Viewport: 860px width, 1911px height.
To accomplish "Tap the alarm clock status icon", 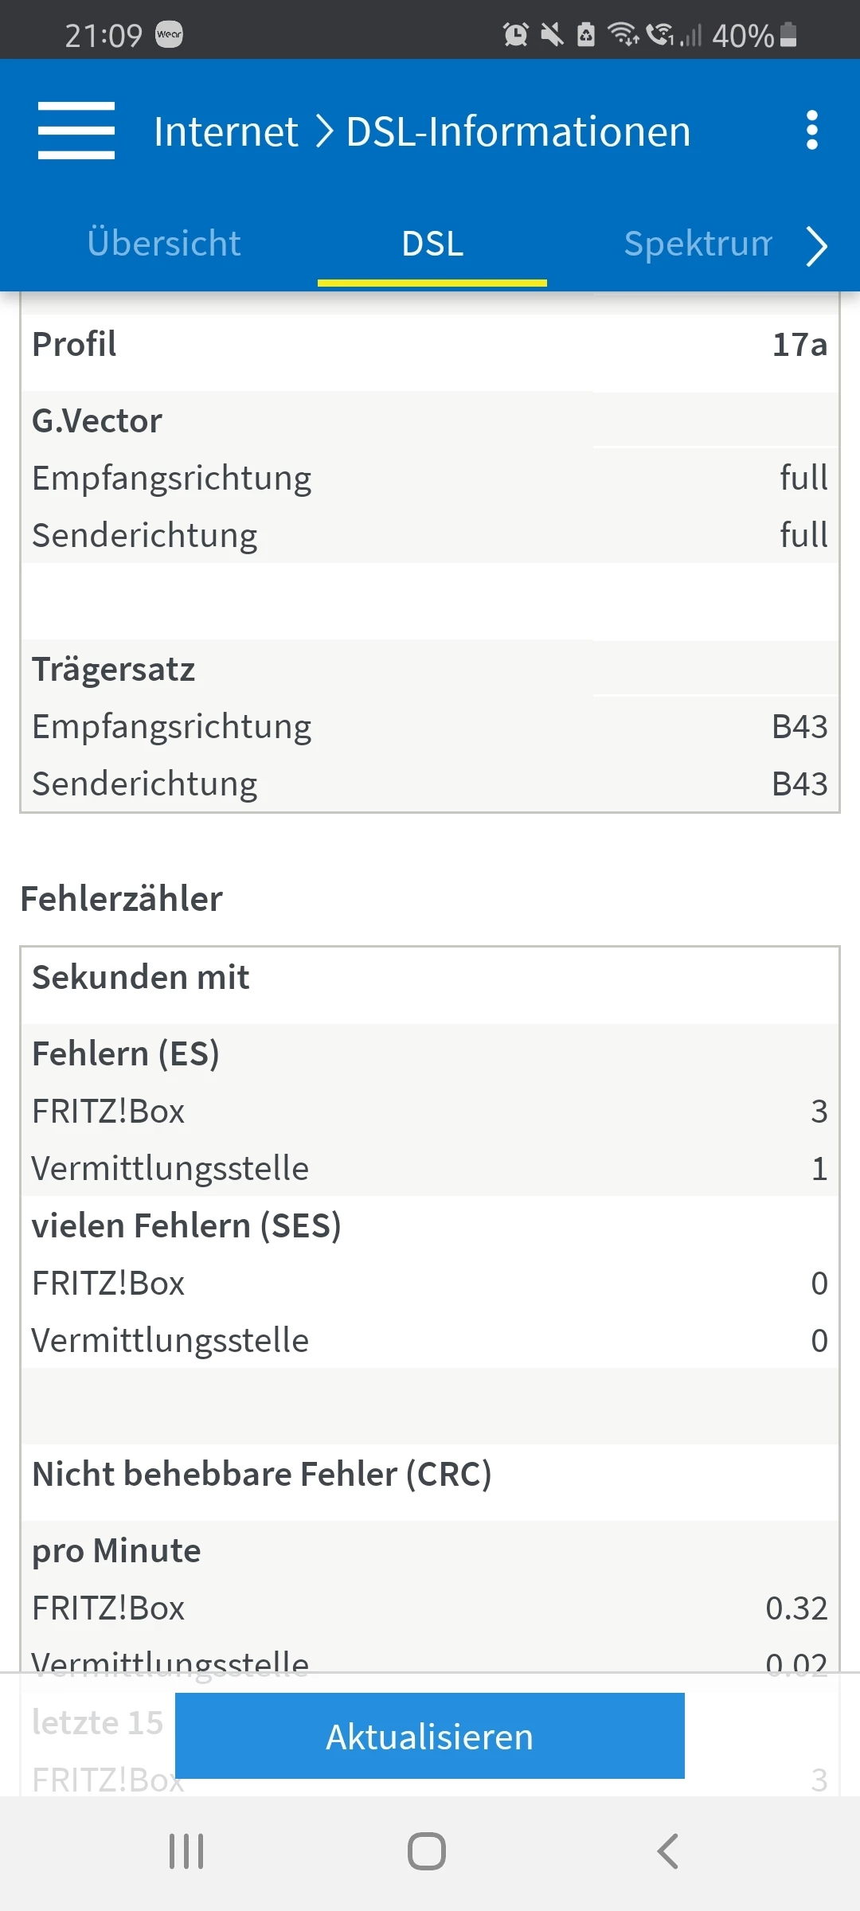I will tap(515, 34).
